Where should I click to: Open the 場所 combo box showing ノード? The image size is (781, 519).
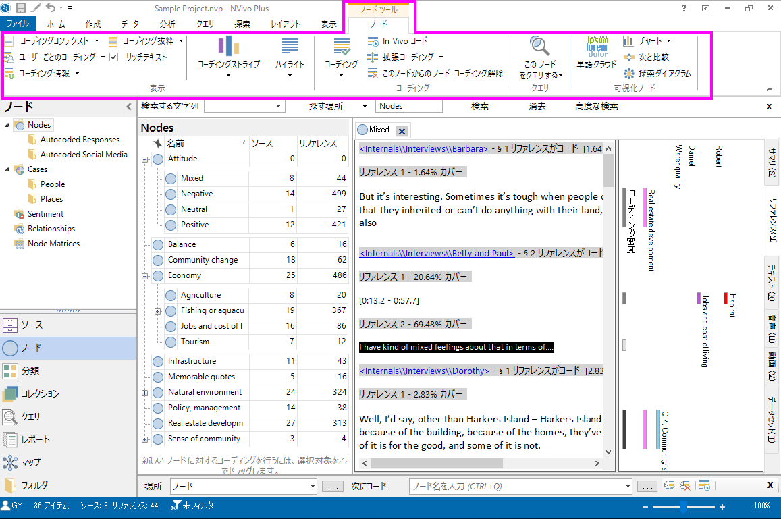[x=244, y=486]
